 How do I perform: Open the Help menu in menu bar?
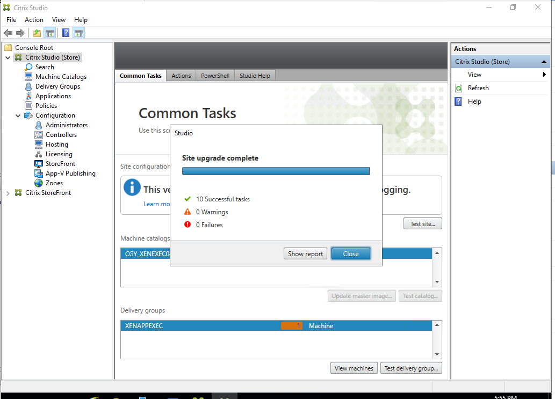[x=81, y=20]
